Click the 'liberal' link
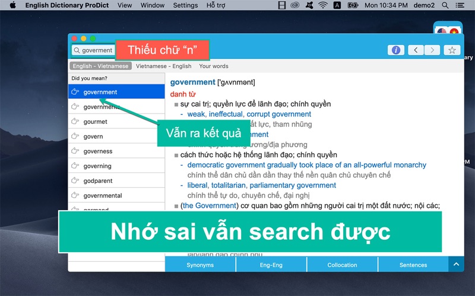 coord(197,185)
